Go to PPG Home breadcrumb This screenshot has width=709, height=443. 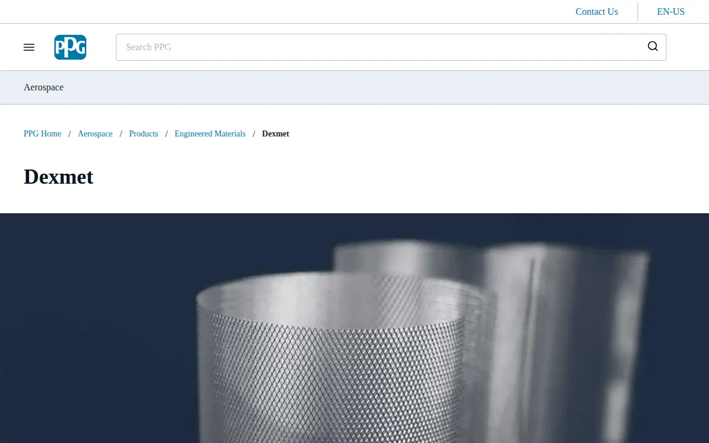point(43,134)
